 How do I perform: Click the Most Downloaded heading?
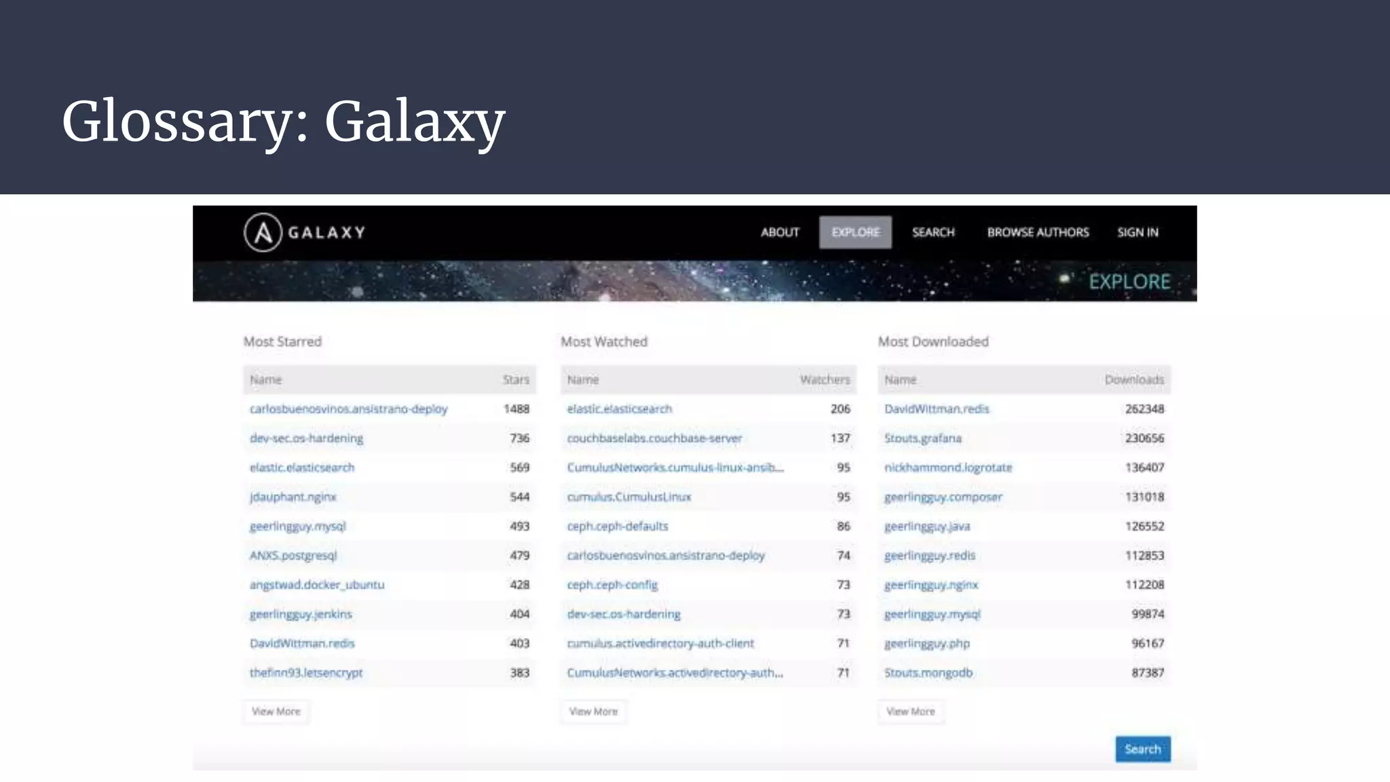[x=933, y=341]
